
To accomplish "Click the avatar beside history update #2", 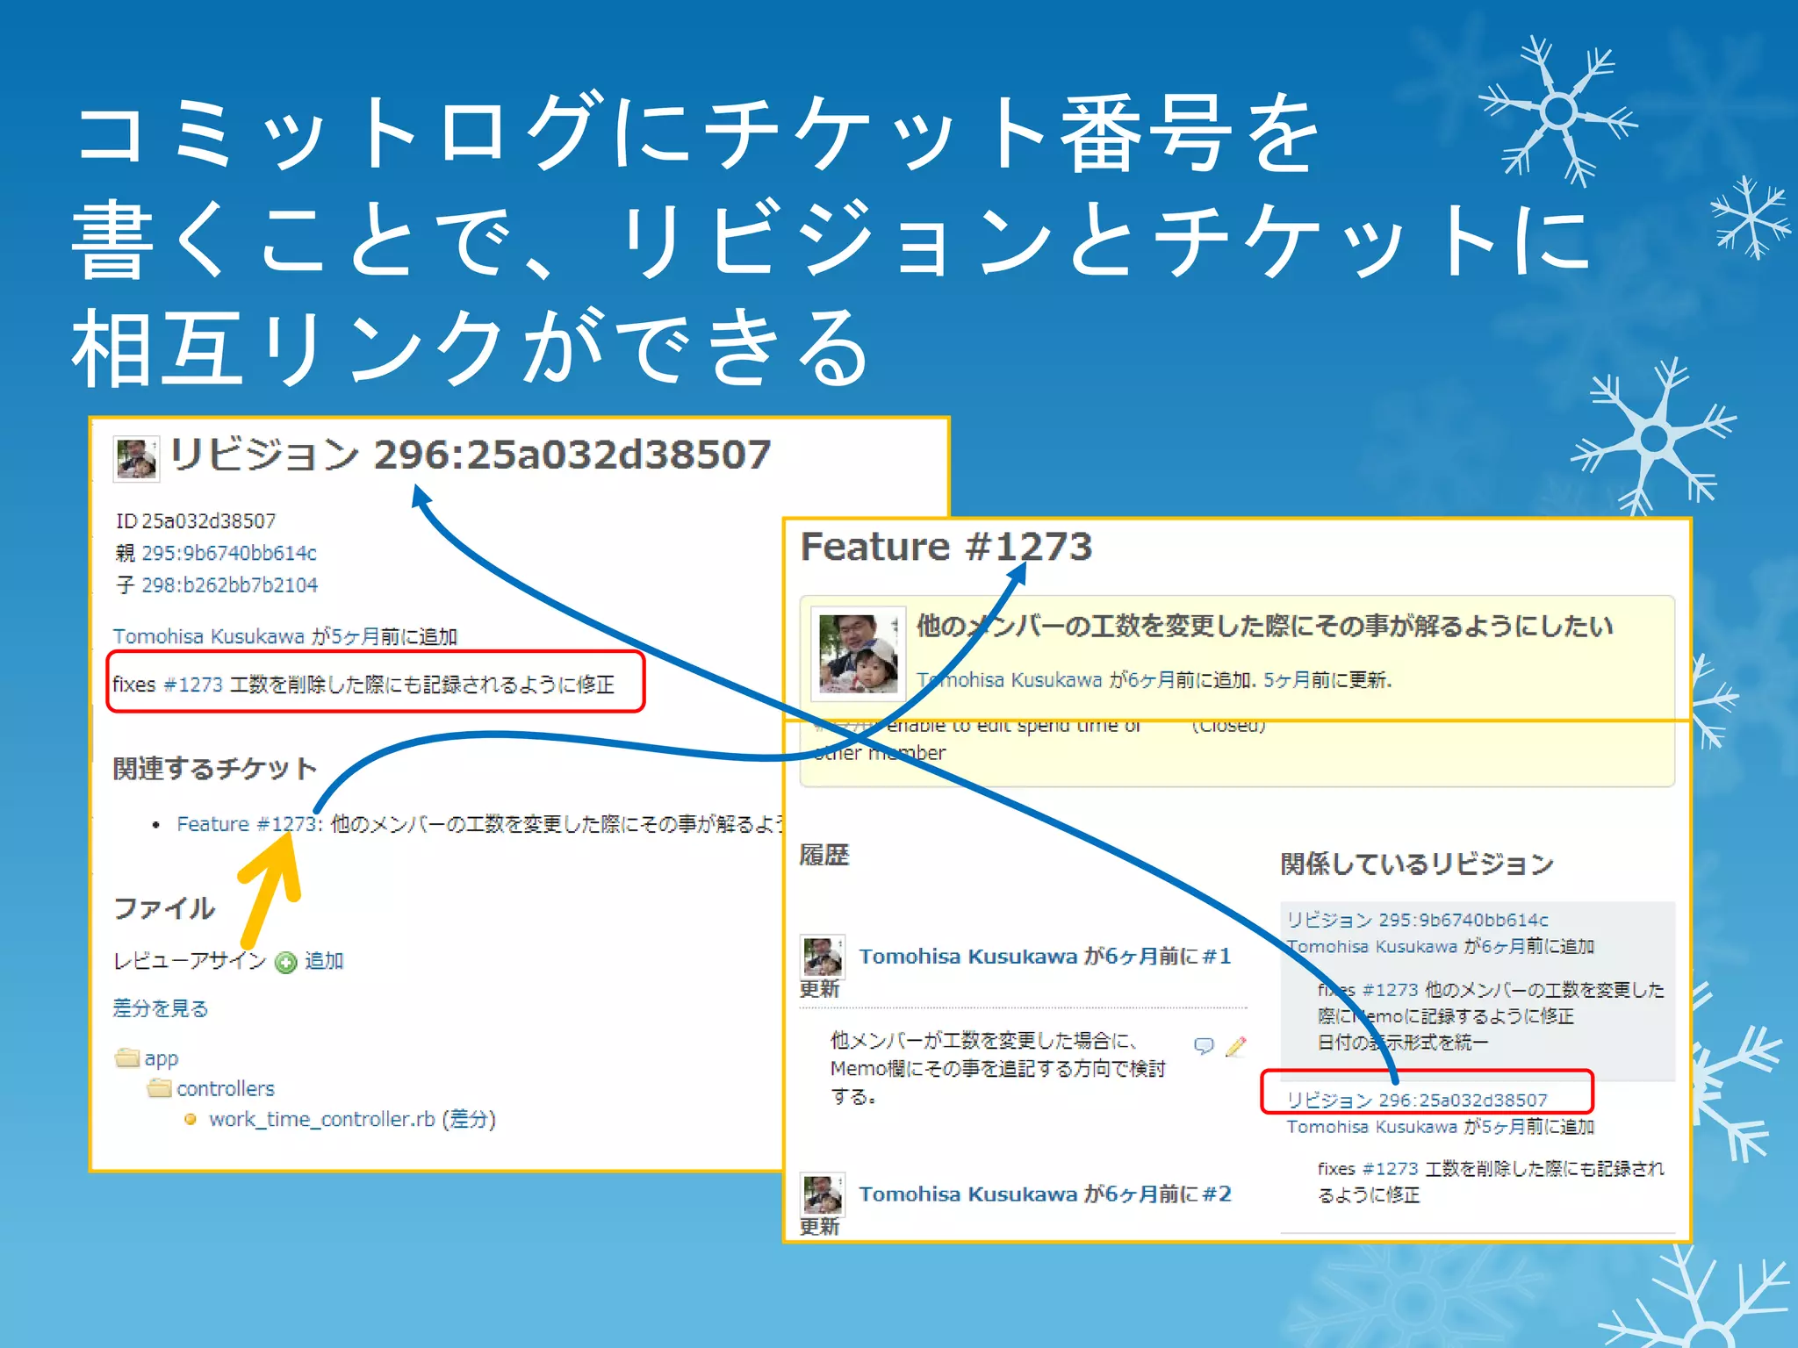I will tap(823, 1194).
